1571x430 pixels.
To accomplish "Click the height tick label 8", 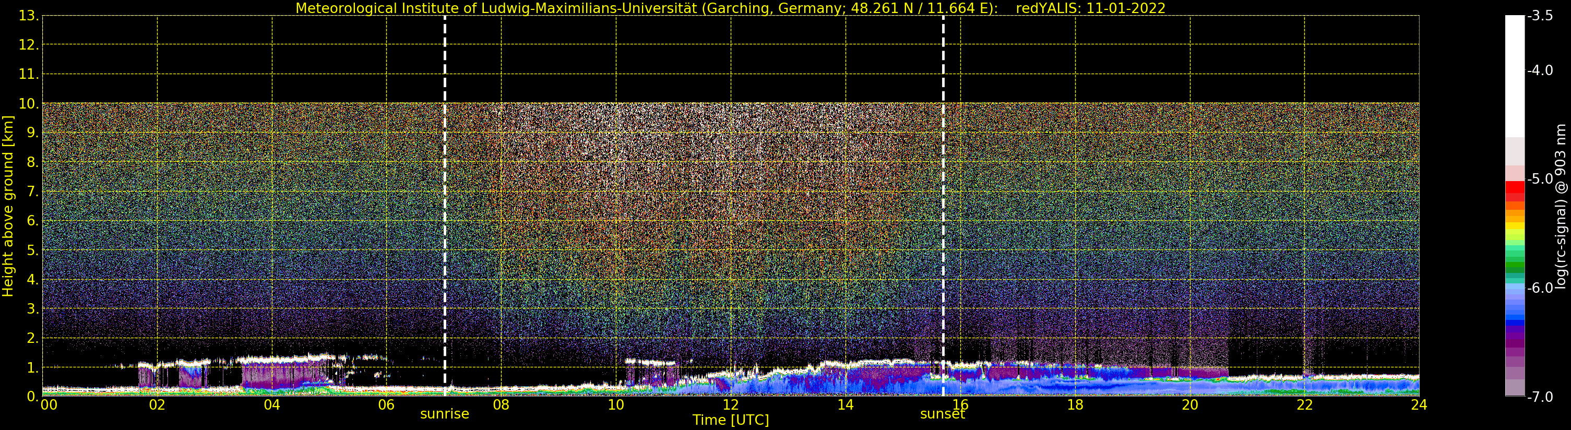I will coord(32,162).
